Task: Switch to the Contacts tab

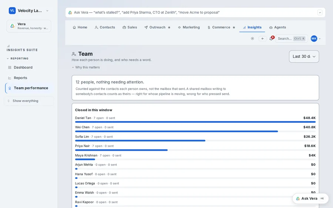Action: coord(105,27)
